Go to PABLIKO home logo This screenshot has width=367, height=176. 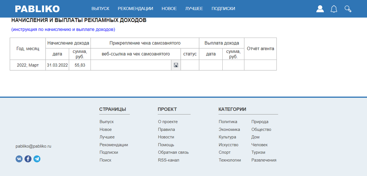pyautogui.click(x=37, y=9)
